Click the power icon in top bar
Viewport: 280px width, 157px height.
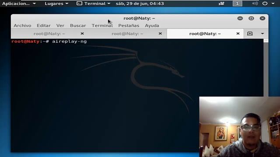coord(265,3)
